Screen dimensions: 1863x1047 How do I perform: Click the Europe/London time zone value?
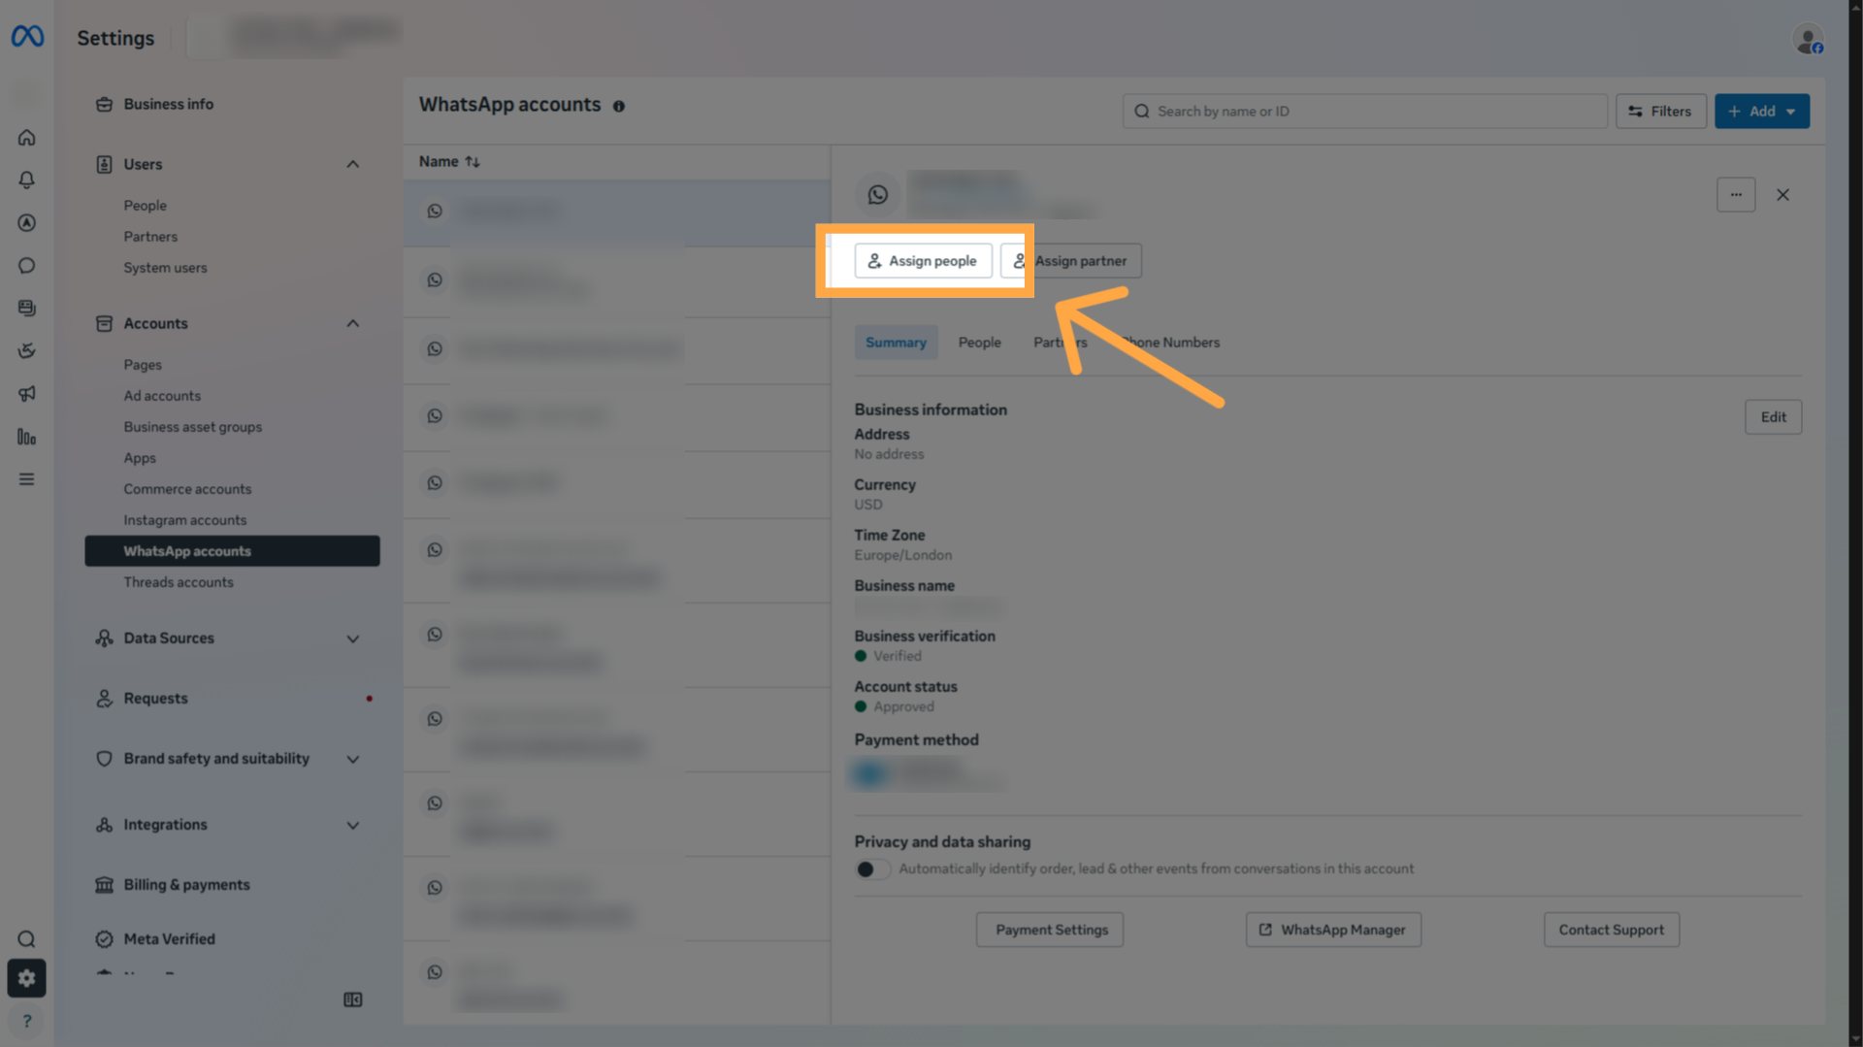coord(902,555)
